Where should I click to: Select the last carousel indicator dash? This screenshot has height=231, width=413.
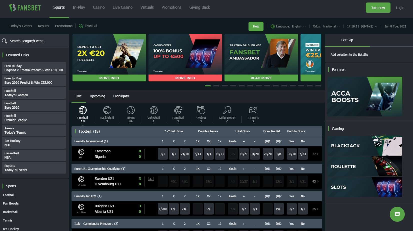click(318, 86)
